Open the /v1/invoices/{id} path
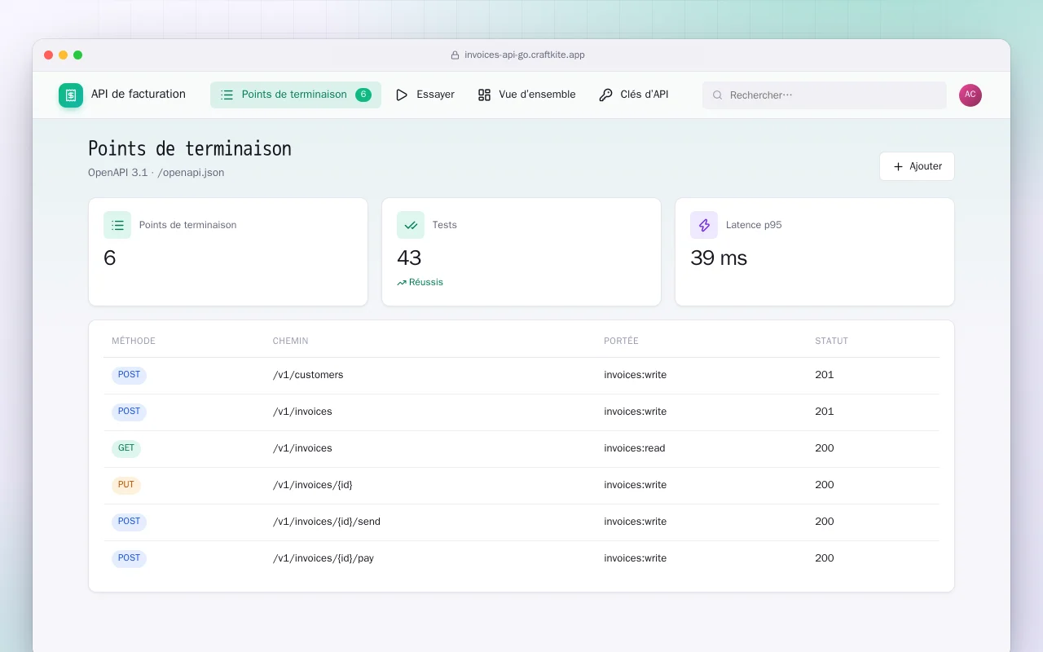 (x=313, y=485)
